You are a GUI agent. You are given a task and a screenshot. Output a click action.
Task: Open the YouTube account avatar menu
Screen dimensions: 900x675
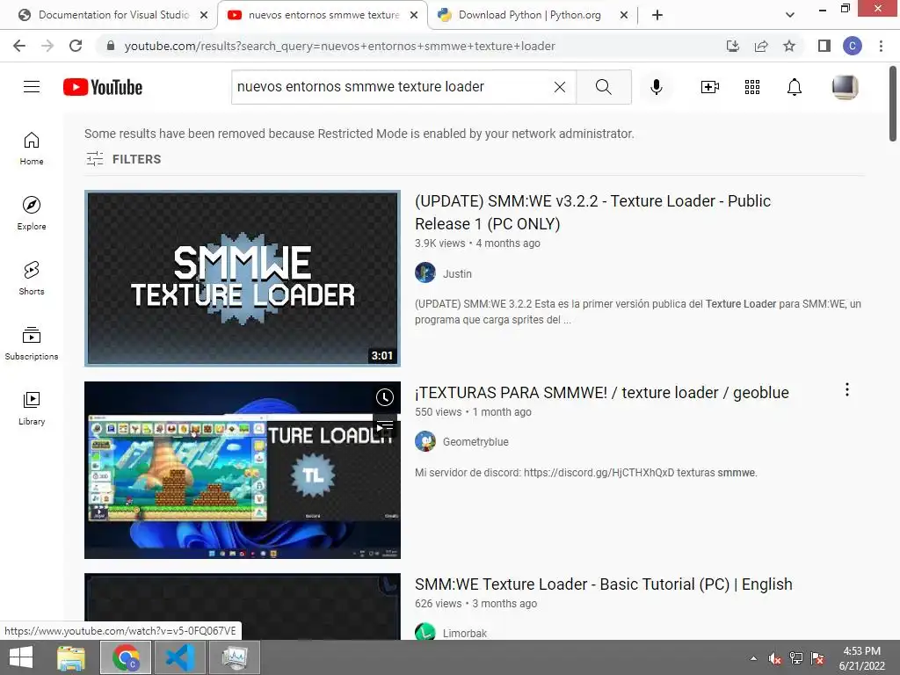(845, 87)
